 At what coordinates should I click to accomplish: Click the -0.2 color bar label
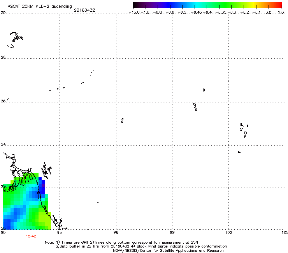245,12
